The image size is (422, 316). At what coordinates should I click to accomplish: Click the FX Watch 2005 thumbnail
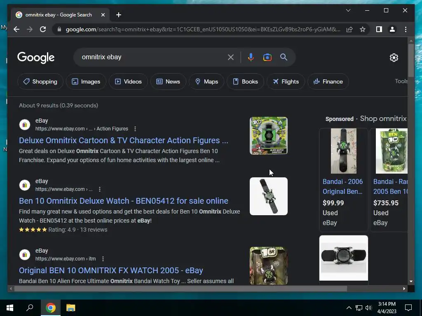pos(269,266)
